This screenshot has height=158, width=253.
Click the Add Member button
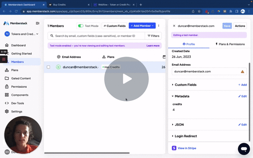pos(142,25)
